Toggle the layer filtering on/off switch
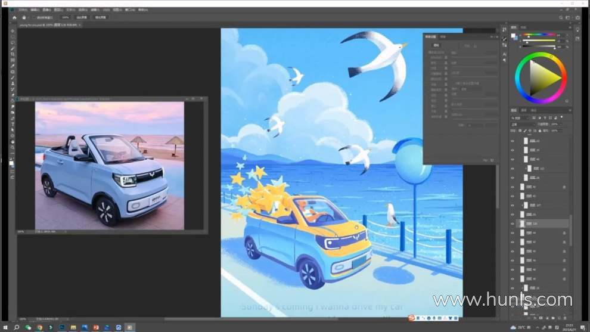 [561, 117]
